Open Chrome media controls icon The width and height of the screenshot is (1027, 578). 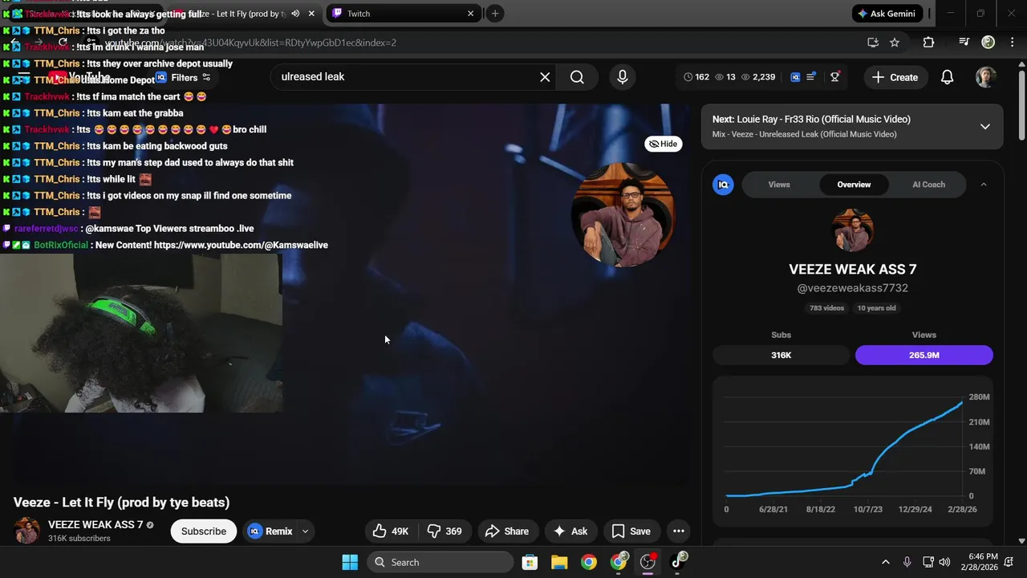pos(964,43)
